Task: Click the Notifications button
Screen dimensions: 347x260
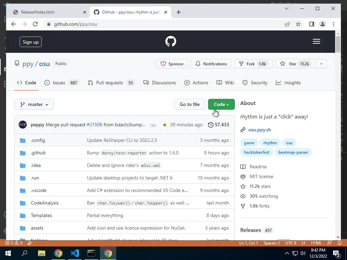Action: pos(211,64)
